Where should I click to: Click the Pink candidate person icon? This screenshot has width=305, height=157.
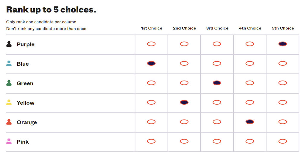coord(9,142)
